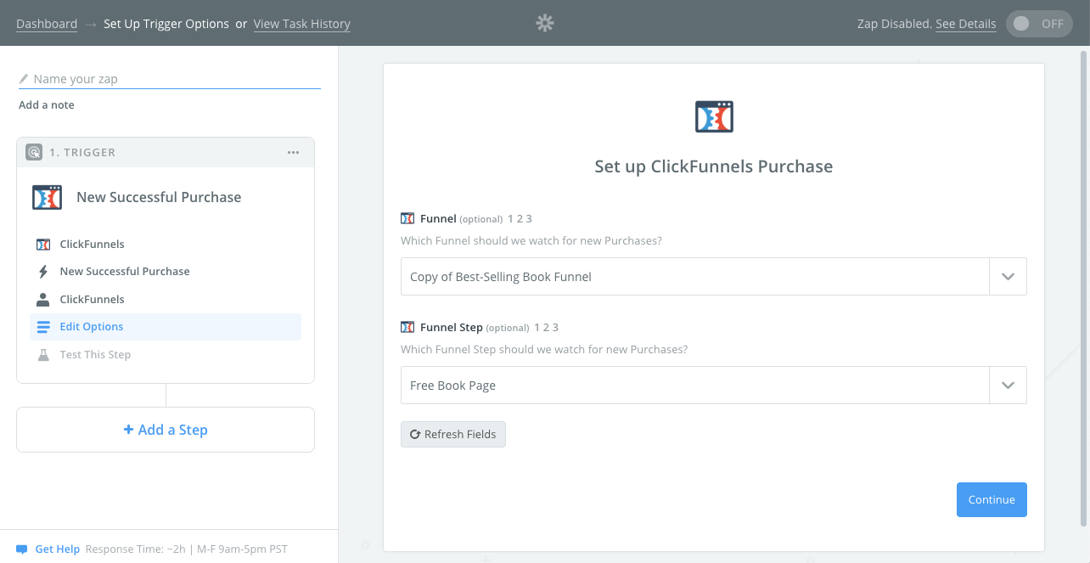This screenshot has width=1090, height=563.
Task: Click the ClickFunnels icon beside Funnel label
Action: pos(407,218)
